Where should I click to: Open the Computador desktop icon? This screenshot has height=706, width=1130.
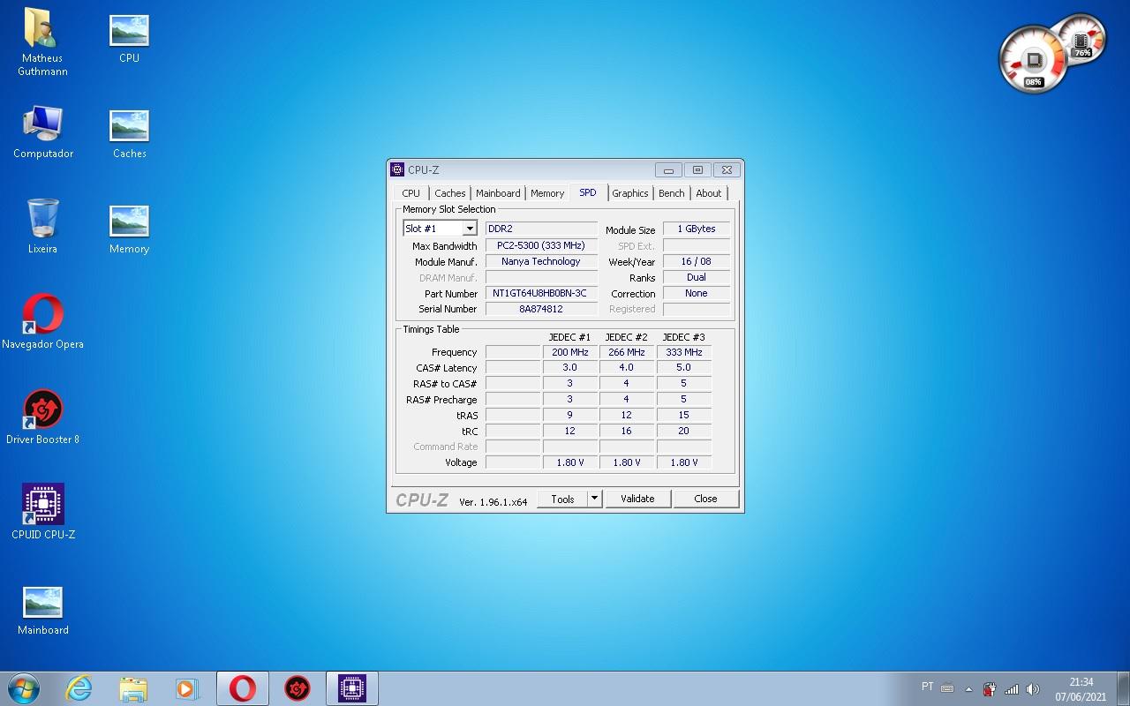point(42,132)
